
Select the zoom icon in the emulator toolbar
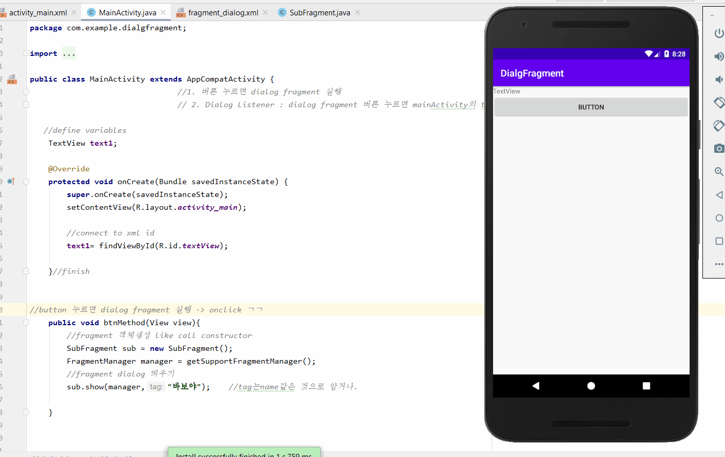click(x=719, y=171)
